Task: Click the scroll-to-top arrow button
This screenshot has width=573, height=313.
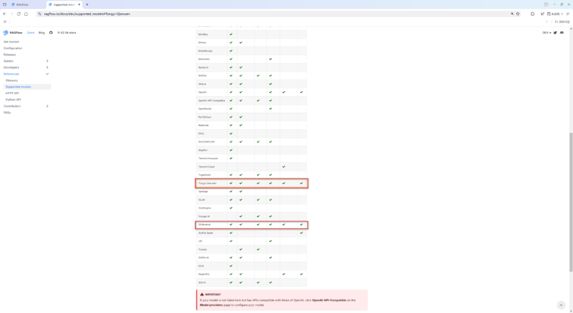Action: click(561, 305)
